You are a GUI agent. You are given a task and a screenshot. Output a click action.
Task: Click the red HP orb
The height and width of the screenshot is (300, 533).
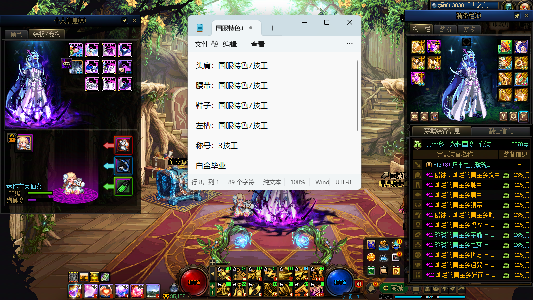[x=194, y=282]
